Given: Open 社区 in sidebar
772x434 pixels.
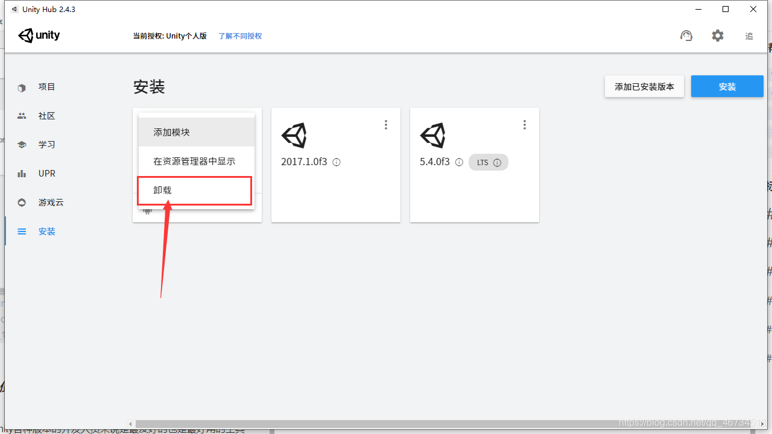Looking at the screenshot, I should [x=47, y=116].
